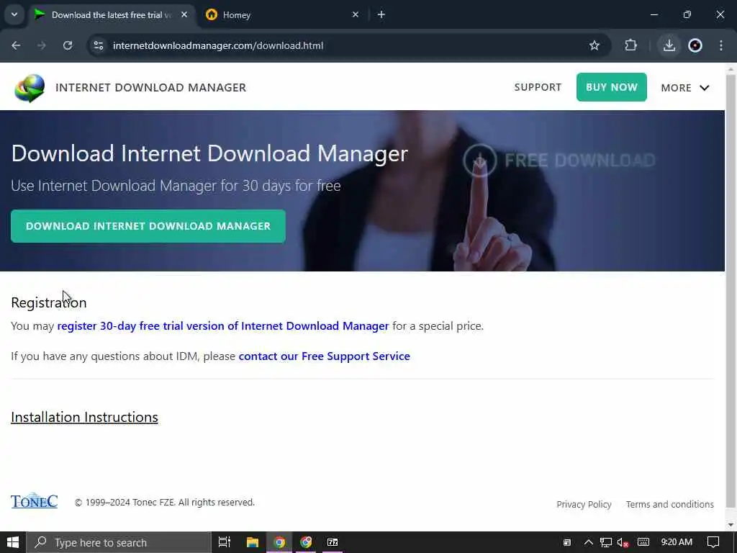Click the page vertical scrollbar
This screenshot has height=553, width=737.
pyautogui.click(x=731, y=292)
